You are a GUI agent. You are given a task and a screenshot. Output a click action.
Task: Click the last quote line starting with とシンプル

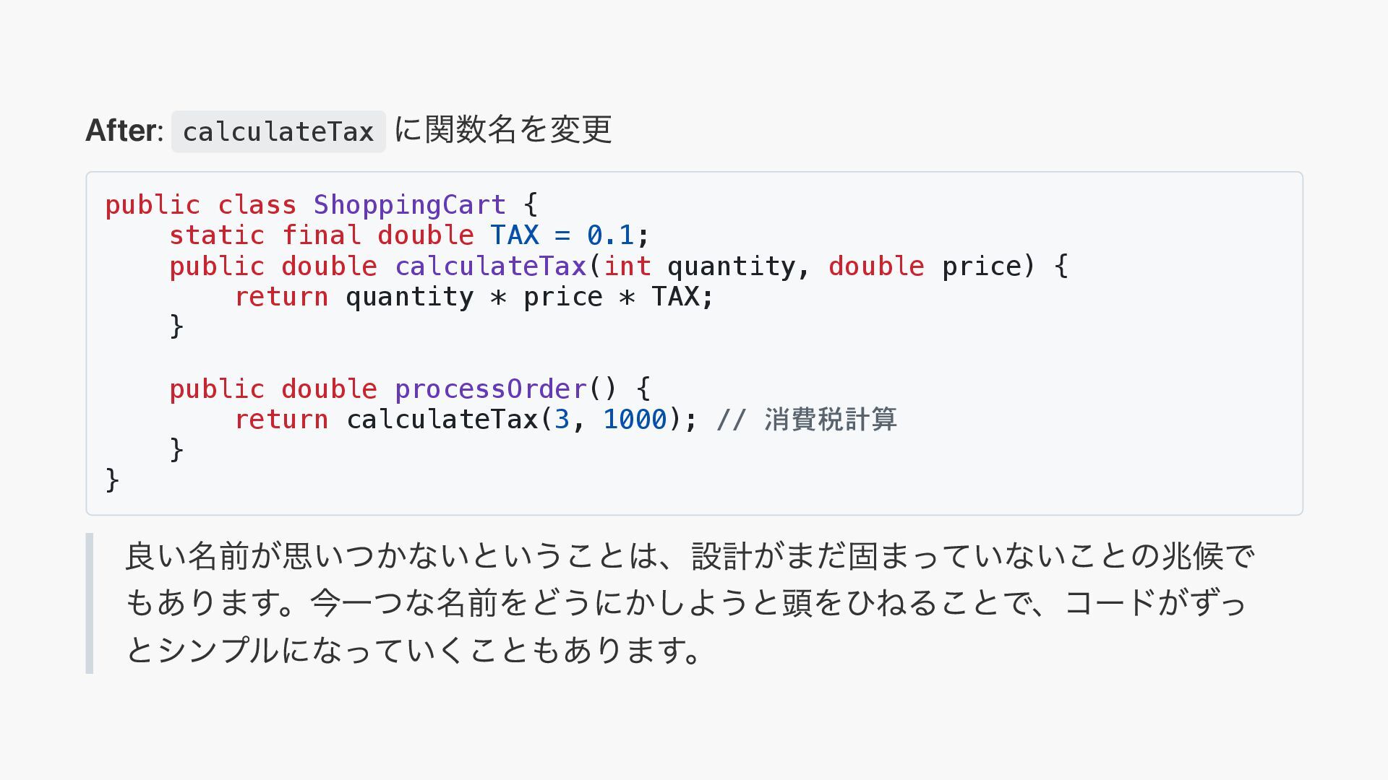(x=414, y=650)
